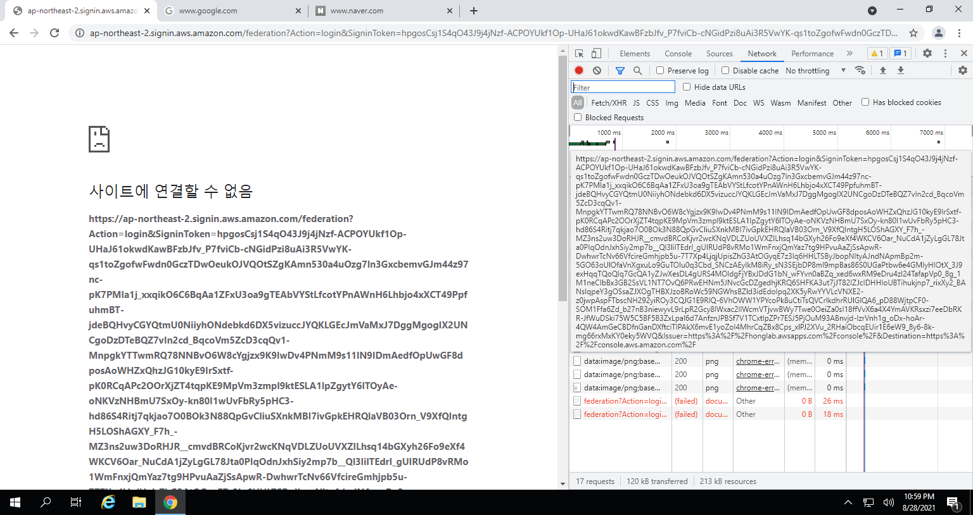
Task: Click the network Filter text field
Action: coord(623,87)
